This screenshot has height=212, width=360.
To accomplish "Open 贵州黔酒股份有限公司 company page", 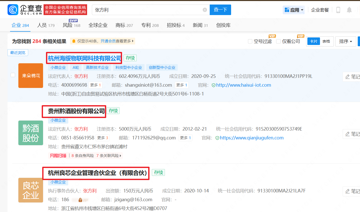I will 76,111.
